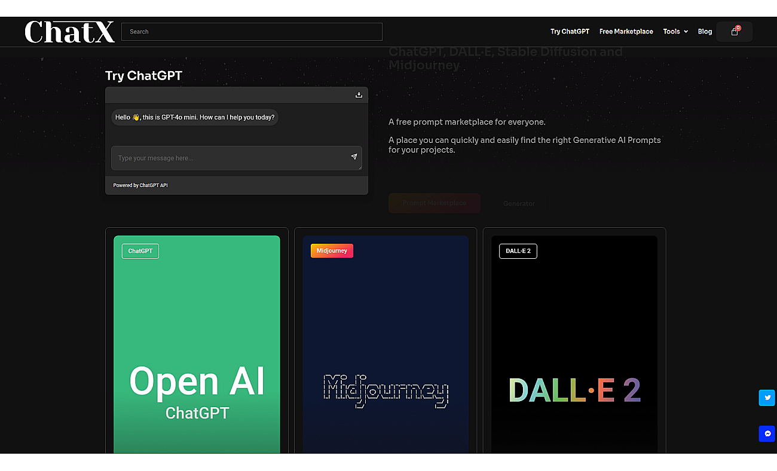
Task: Focus the Search field in header
Action: point(252,32)
